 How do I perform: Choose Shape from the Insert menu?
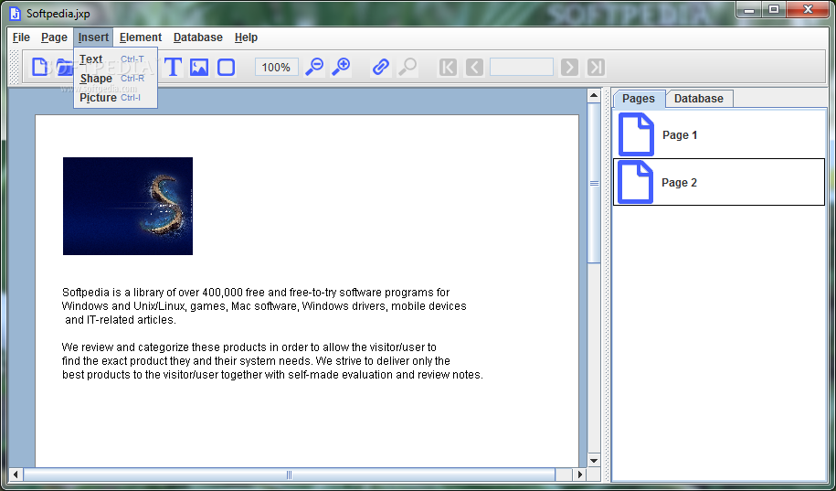coord(115,79)
